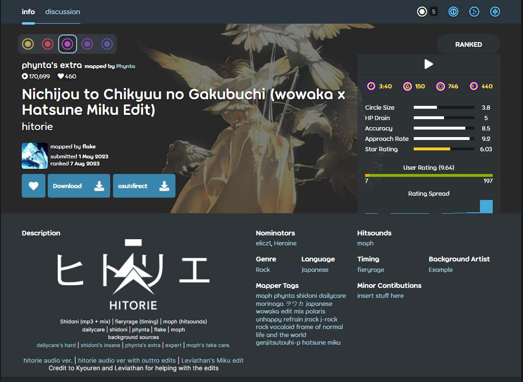
Task: Click the '5' difficulty count badge
Action: click(434, 12)
